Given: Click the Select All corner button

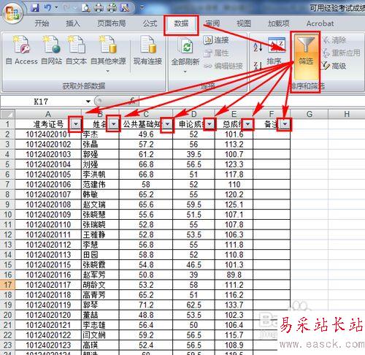Looking at the screenshot, I should point(7,114).
